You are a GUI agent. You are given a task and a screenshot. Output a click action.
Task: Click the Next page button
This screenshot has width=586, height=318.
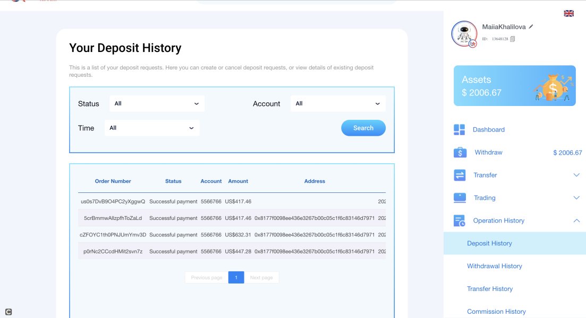(261, 277)
